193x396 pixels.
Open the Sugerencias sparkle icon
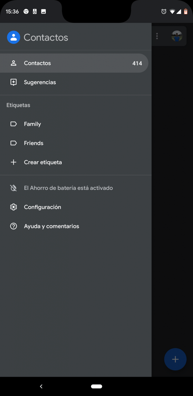coord(14,82)
